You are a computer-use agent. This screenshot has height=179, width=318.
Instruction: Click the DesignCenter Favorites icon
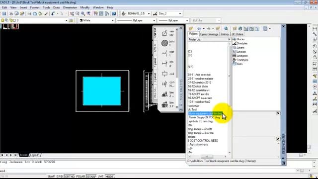point(235,29)
